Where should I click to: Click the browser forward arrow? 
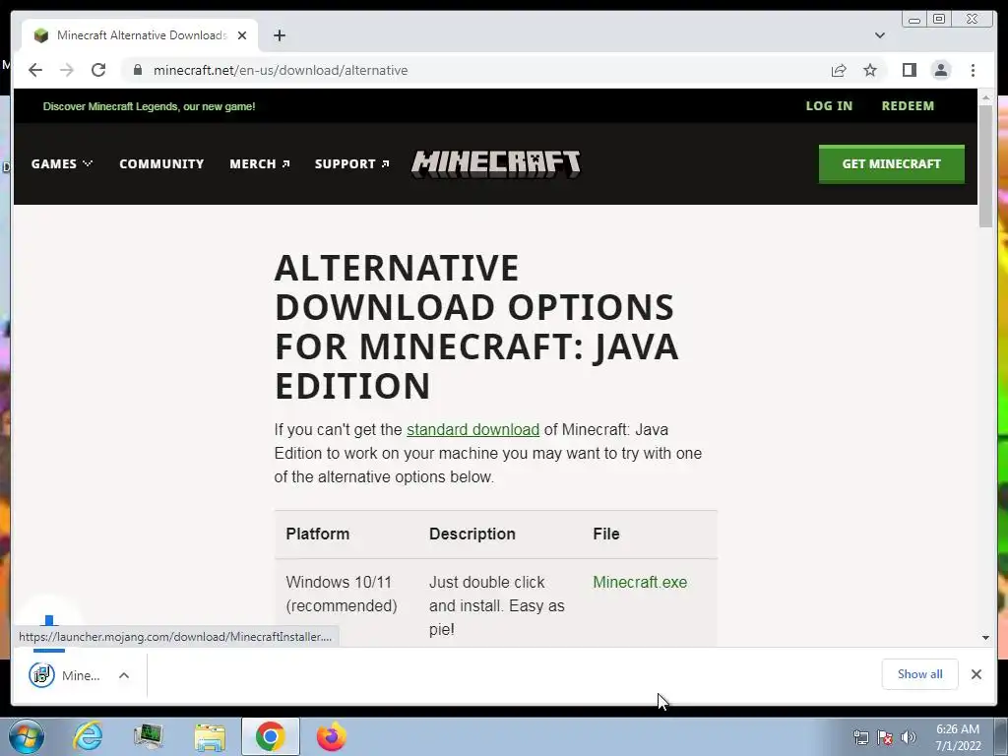pyautogui.click(x=67, y=70)
